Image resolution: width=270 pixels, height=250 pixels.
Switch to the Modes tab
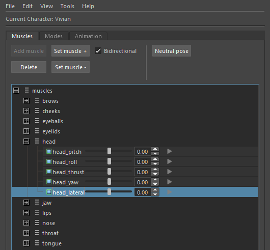[53, 36]
